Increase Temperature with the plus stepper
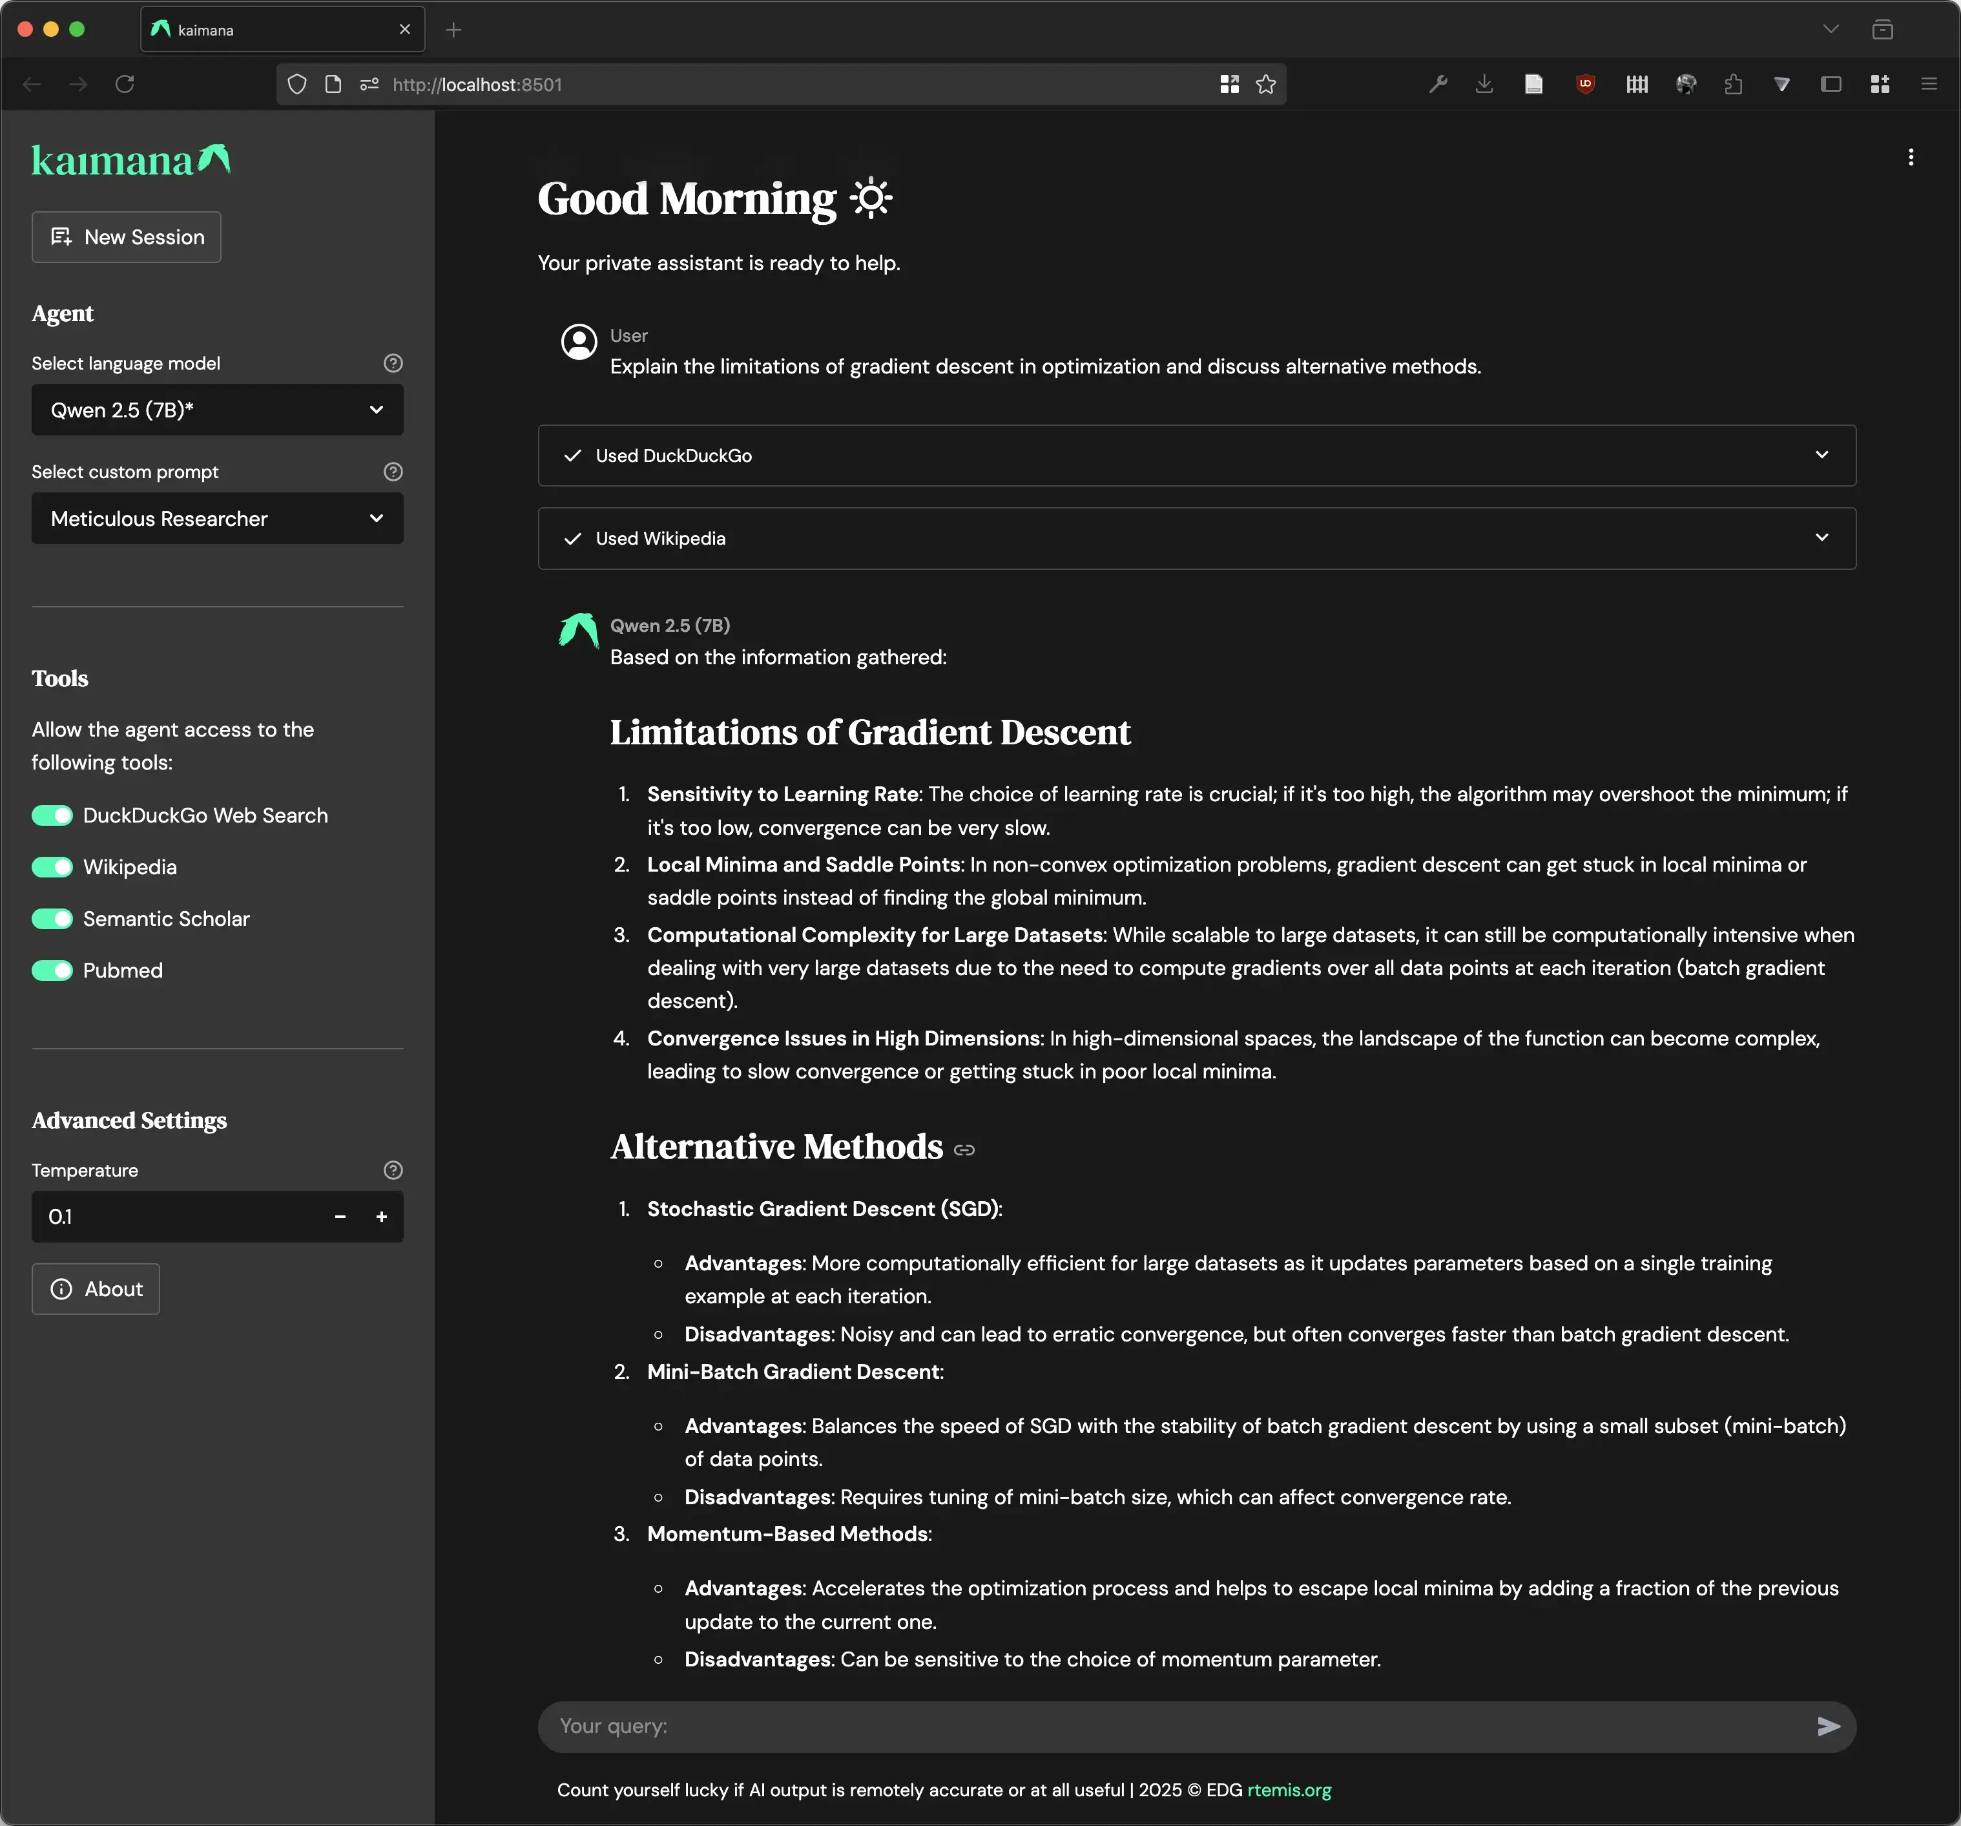Image resolution: width=1961 pixels, height=1826 pixels. click(380, 1217)
